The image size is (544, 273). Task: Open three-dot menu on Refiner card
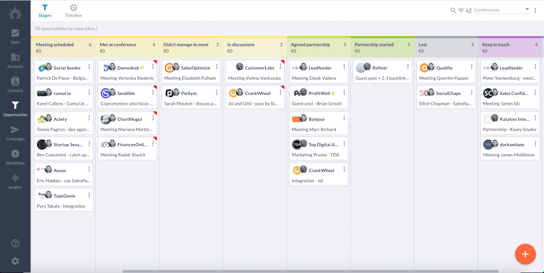pyautogui.click(x=408, y=67)
